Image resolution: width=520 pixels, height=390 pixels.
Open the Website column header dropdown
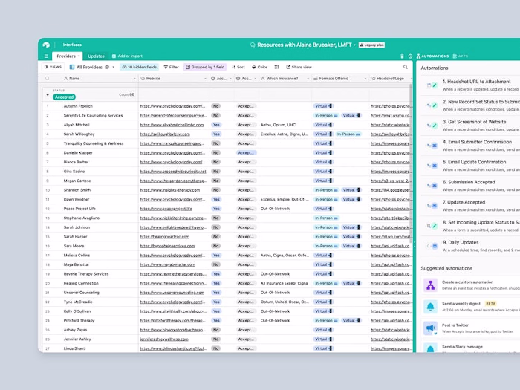(x=205, y=79)
